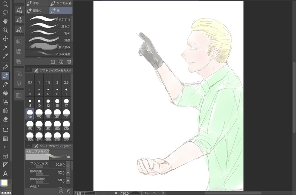Select the Auto select magic wand tool
The height and width of the screenshot is (195, 296).
(5, 47)
